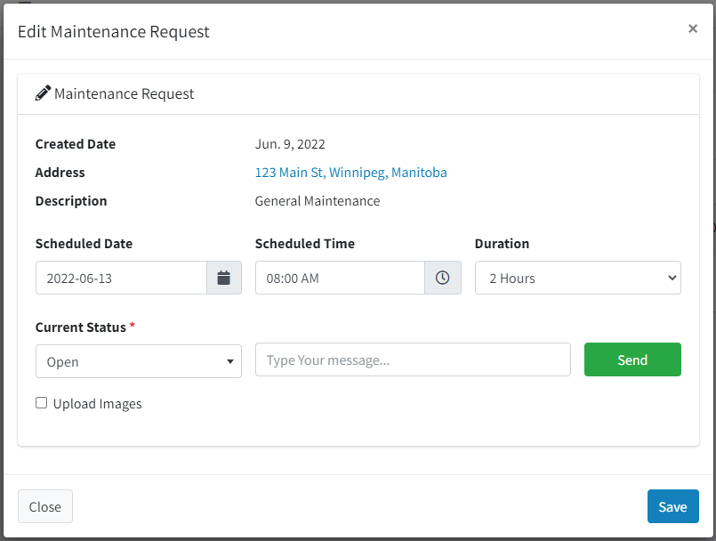Click the 08:00 AM scheduled time field
The width and height of the screenshot is (716, 541).
[x=340, y=278]
